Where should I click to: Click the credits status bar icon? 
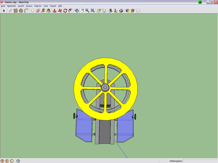[7, 161]
